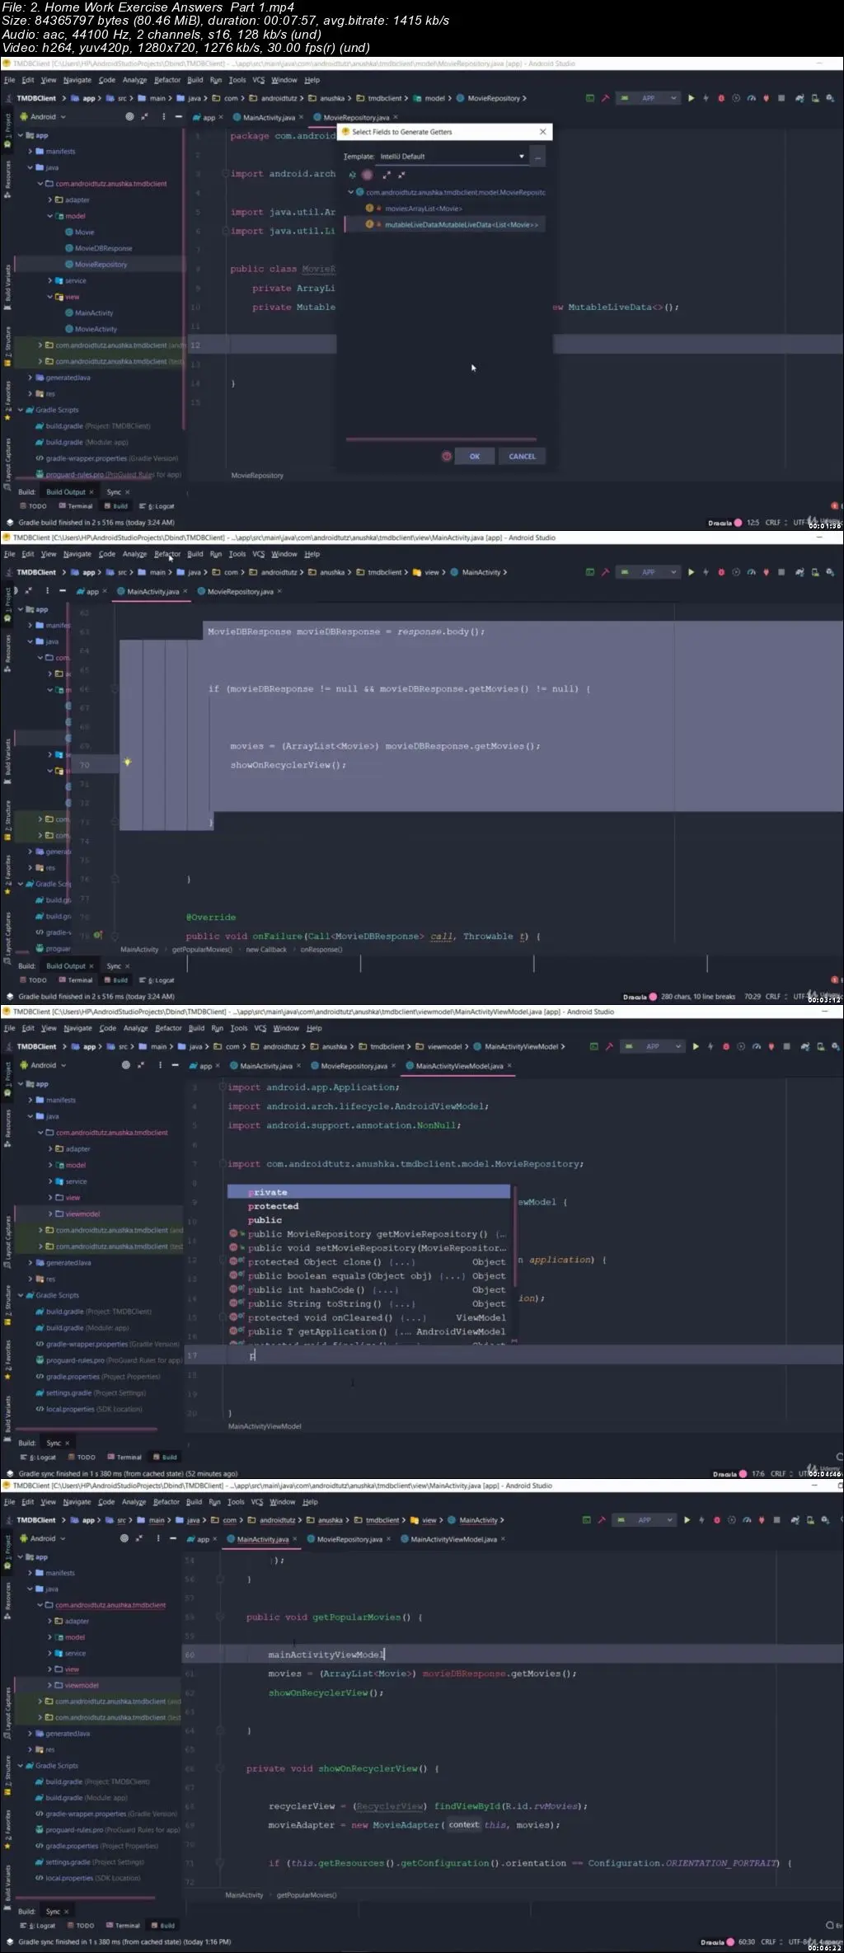Click the collapse all icon in getters dialog
The height and width of the screenshot is (1953, 844).
click(401, 175)
